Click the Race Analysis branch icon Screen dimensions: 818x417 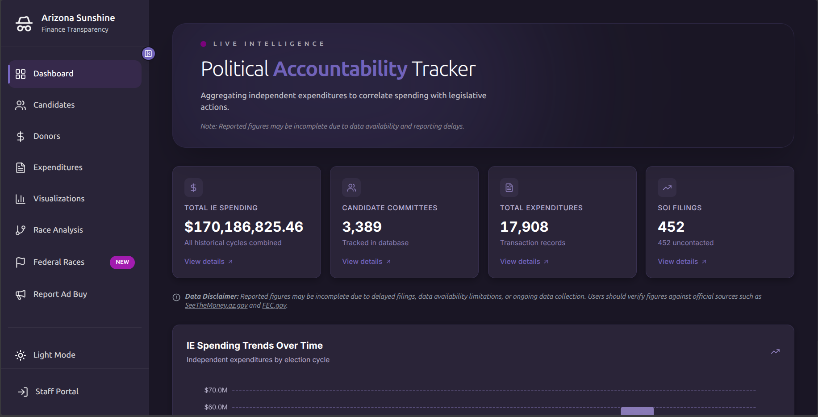tap(21, 230)
